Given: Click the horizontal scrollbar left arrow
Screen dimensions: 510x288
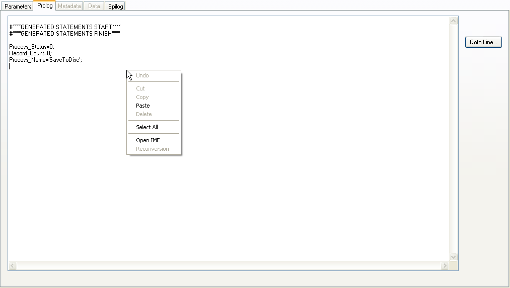Looking at the screenshot, I should coord(13,265).
